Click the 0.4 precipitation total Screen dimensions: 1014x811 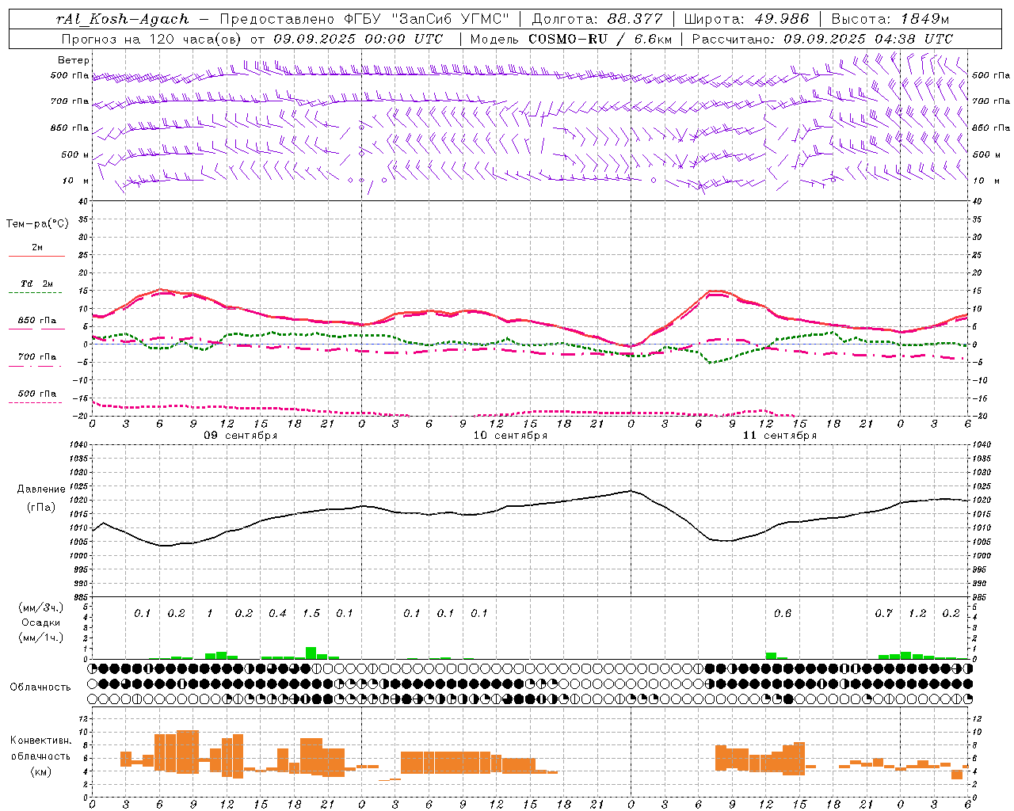coord(277,614)
